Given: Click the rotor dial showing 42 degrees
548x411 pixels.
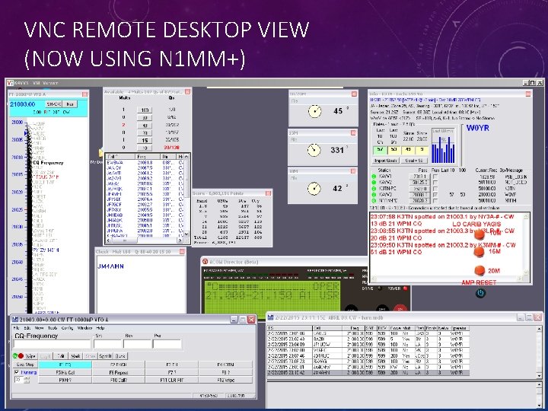Looking at the screenshot, I should 314,189.
